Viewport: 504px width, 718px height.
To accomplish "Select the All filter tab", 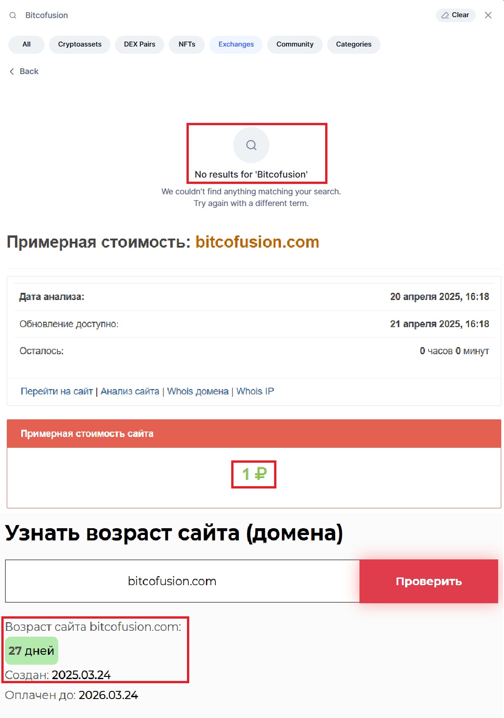I will tap(27, 44).
